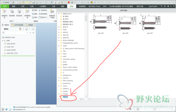The image size is (176, 112).
Task: Click the filter funnel icon in model tree
Action: click(3, 33)
